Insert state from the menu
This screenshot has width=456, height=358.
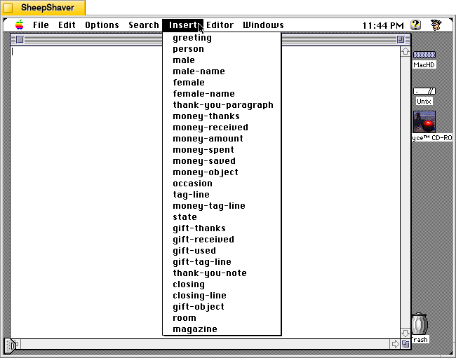click(222, 217)
